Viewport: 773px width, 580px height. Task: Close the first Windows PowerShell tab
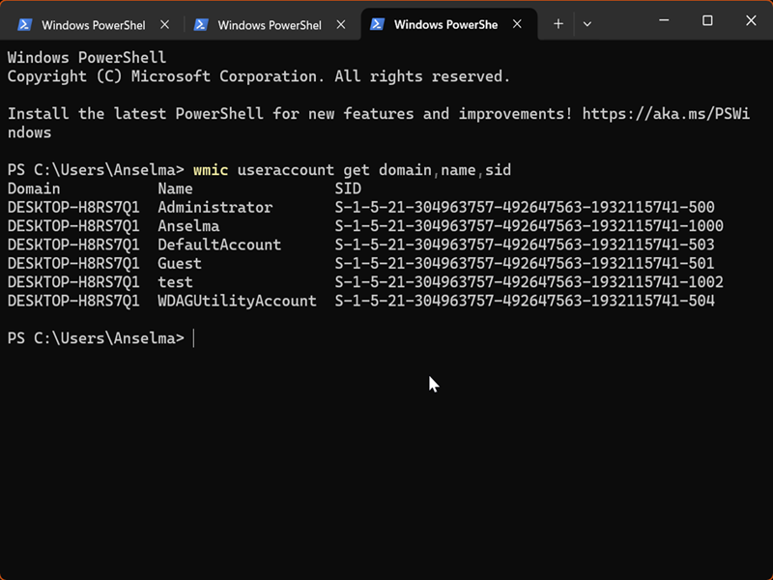pos(163,25)
